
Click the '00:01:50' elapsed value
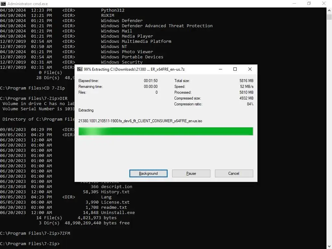coord(151,81)
